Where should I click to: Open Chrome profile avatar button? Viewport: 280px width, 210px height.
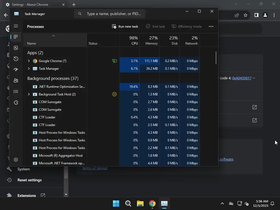coord(265,15)
